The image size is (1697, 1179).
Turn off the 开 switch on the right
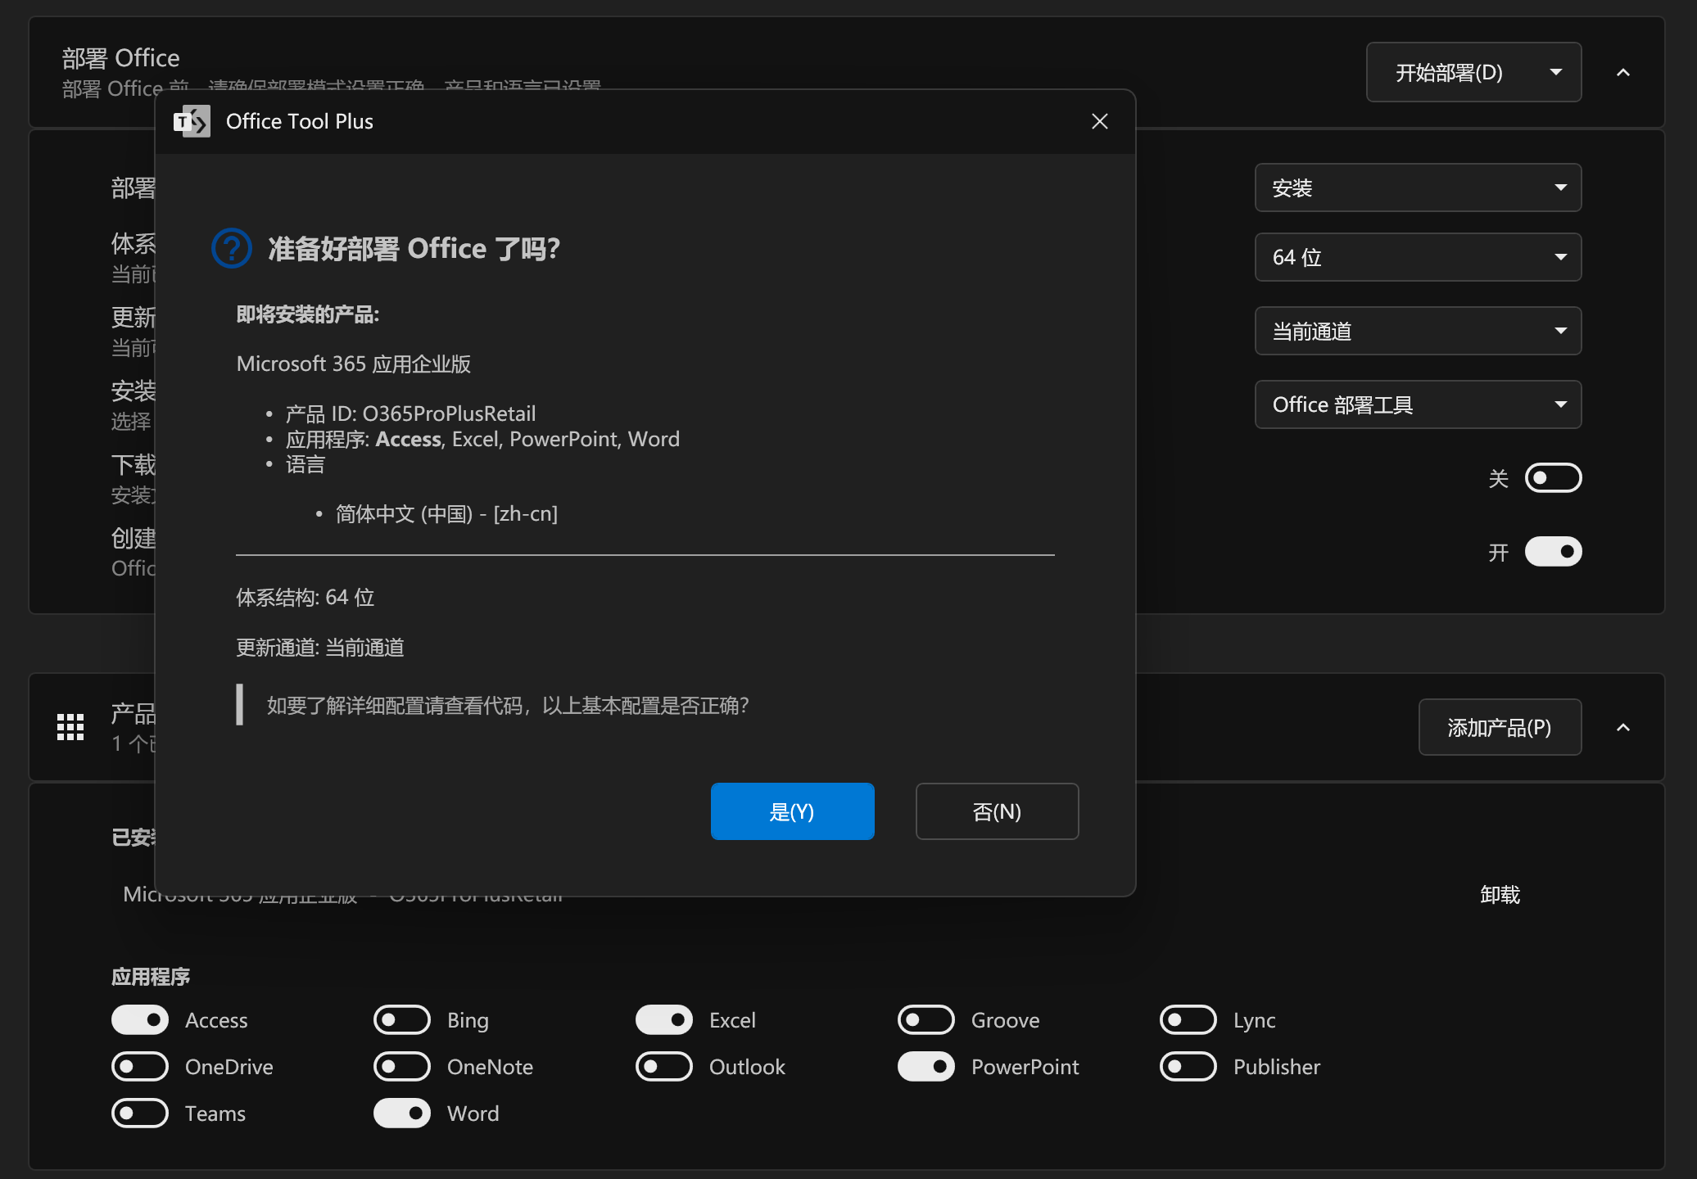(x=1553, y=551)
